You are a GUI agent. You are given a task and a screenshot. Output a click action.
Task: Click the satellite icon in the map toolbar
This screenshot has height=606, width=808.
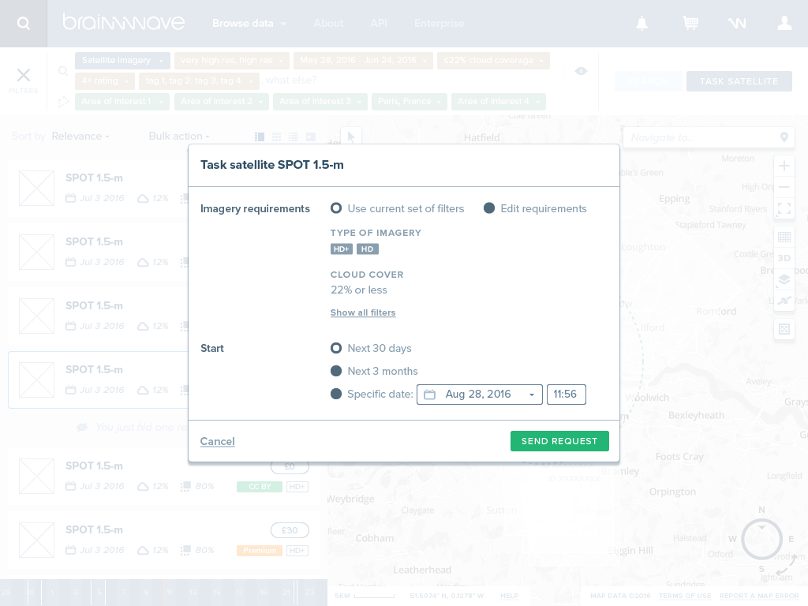[784, 301]
